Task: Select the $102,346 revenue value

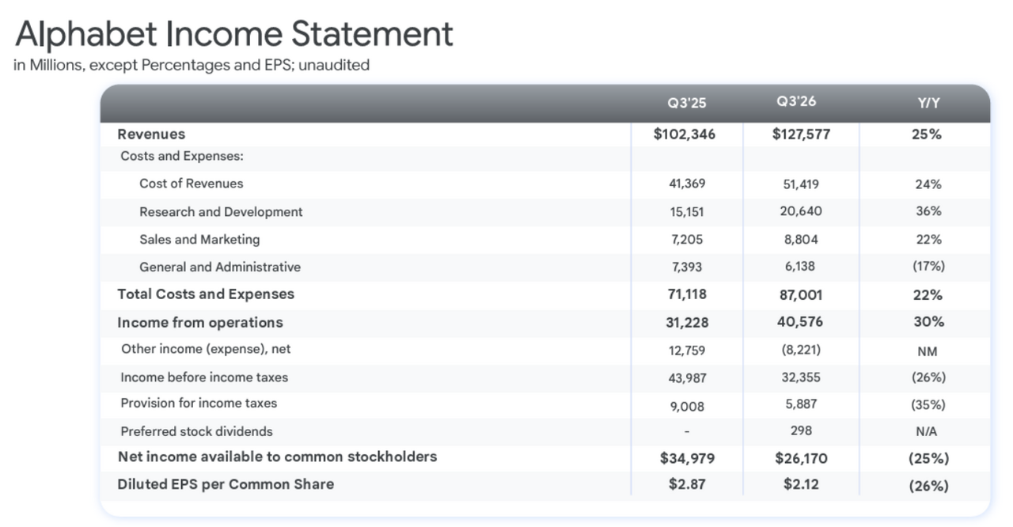Action: pyautogui.click(x=685, y=135)
